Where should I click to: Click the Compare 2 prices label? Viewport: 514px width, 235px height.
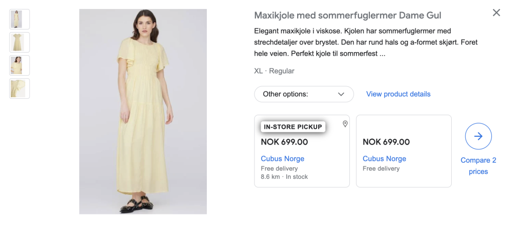pos(478,166)
